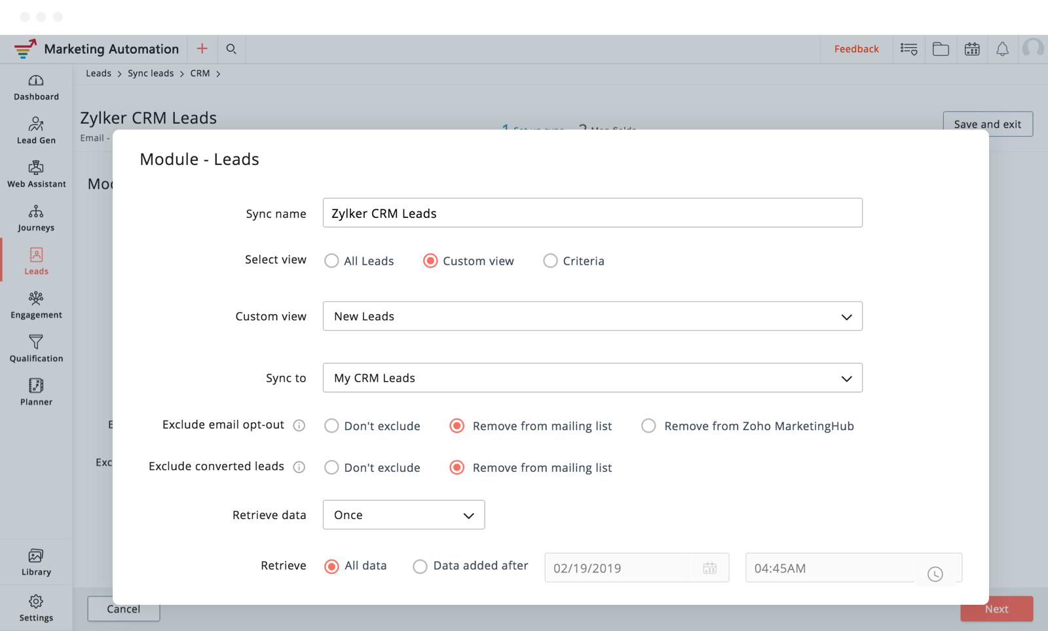Open the Web Assistant sidebar icon
Screen dimensions: 1048x631
click(x=36, y=168)
